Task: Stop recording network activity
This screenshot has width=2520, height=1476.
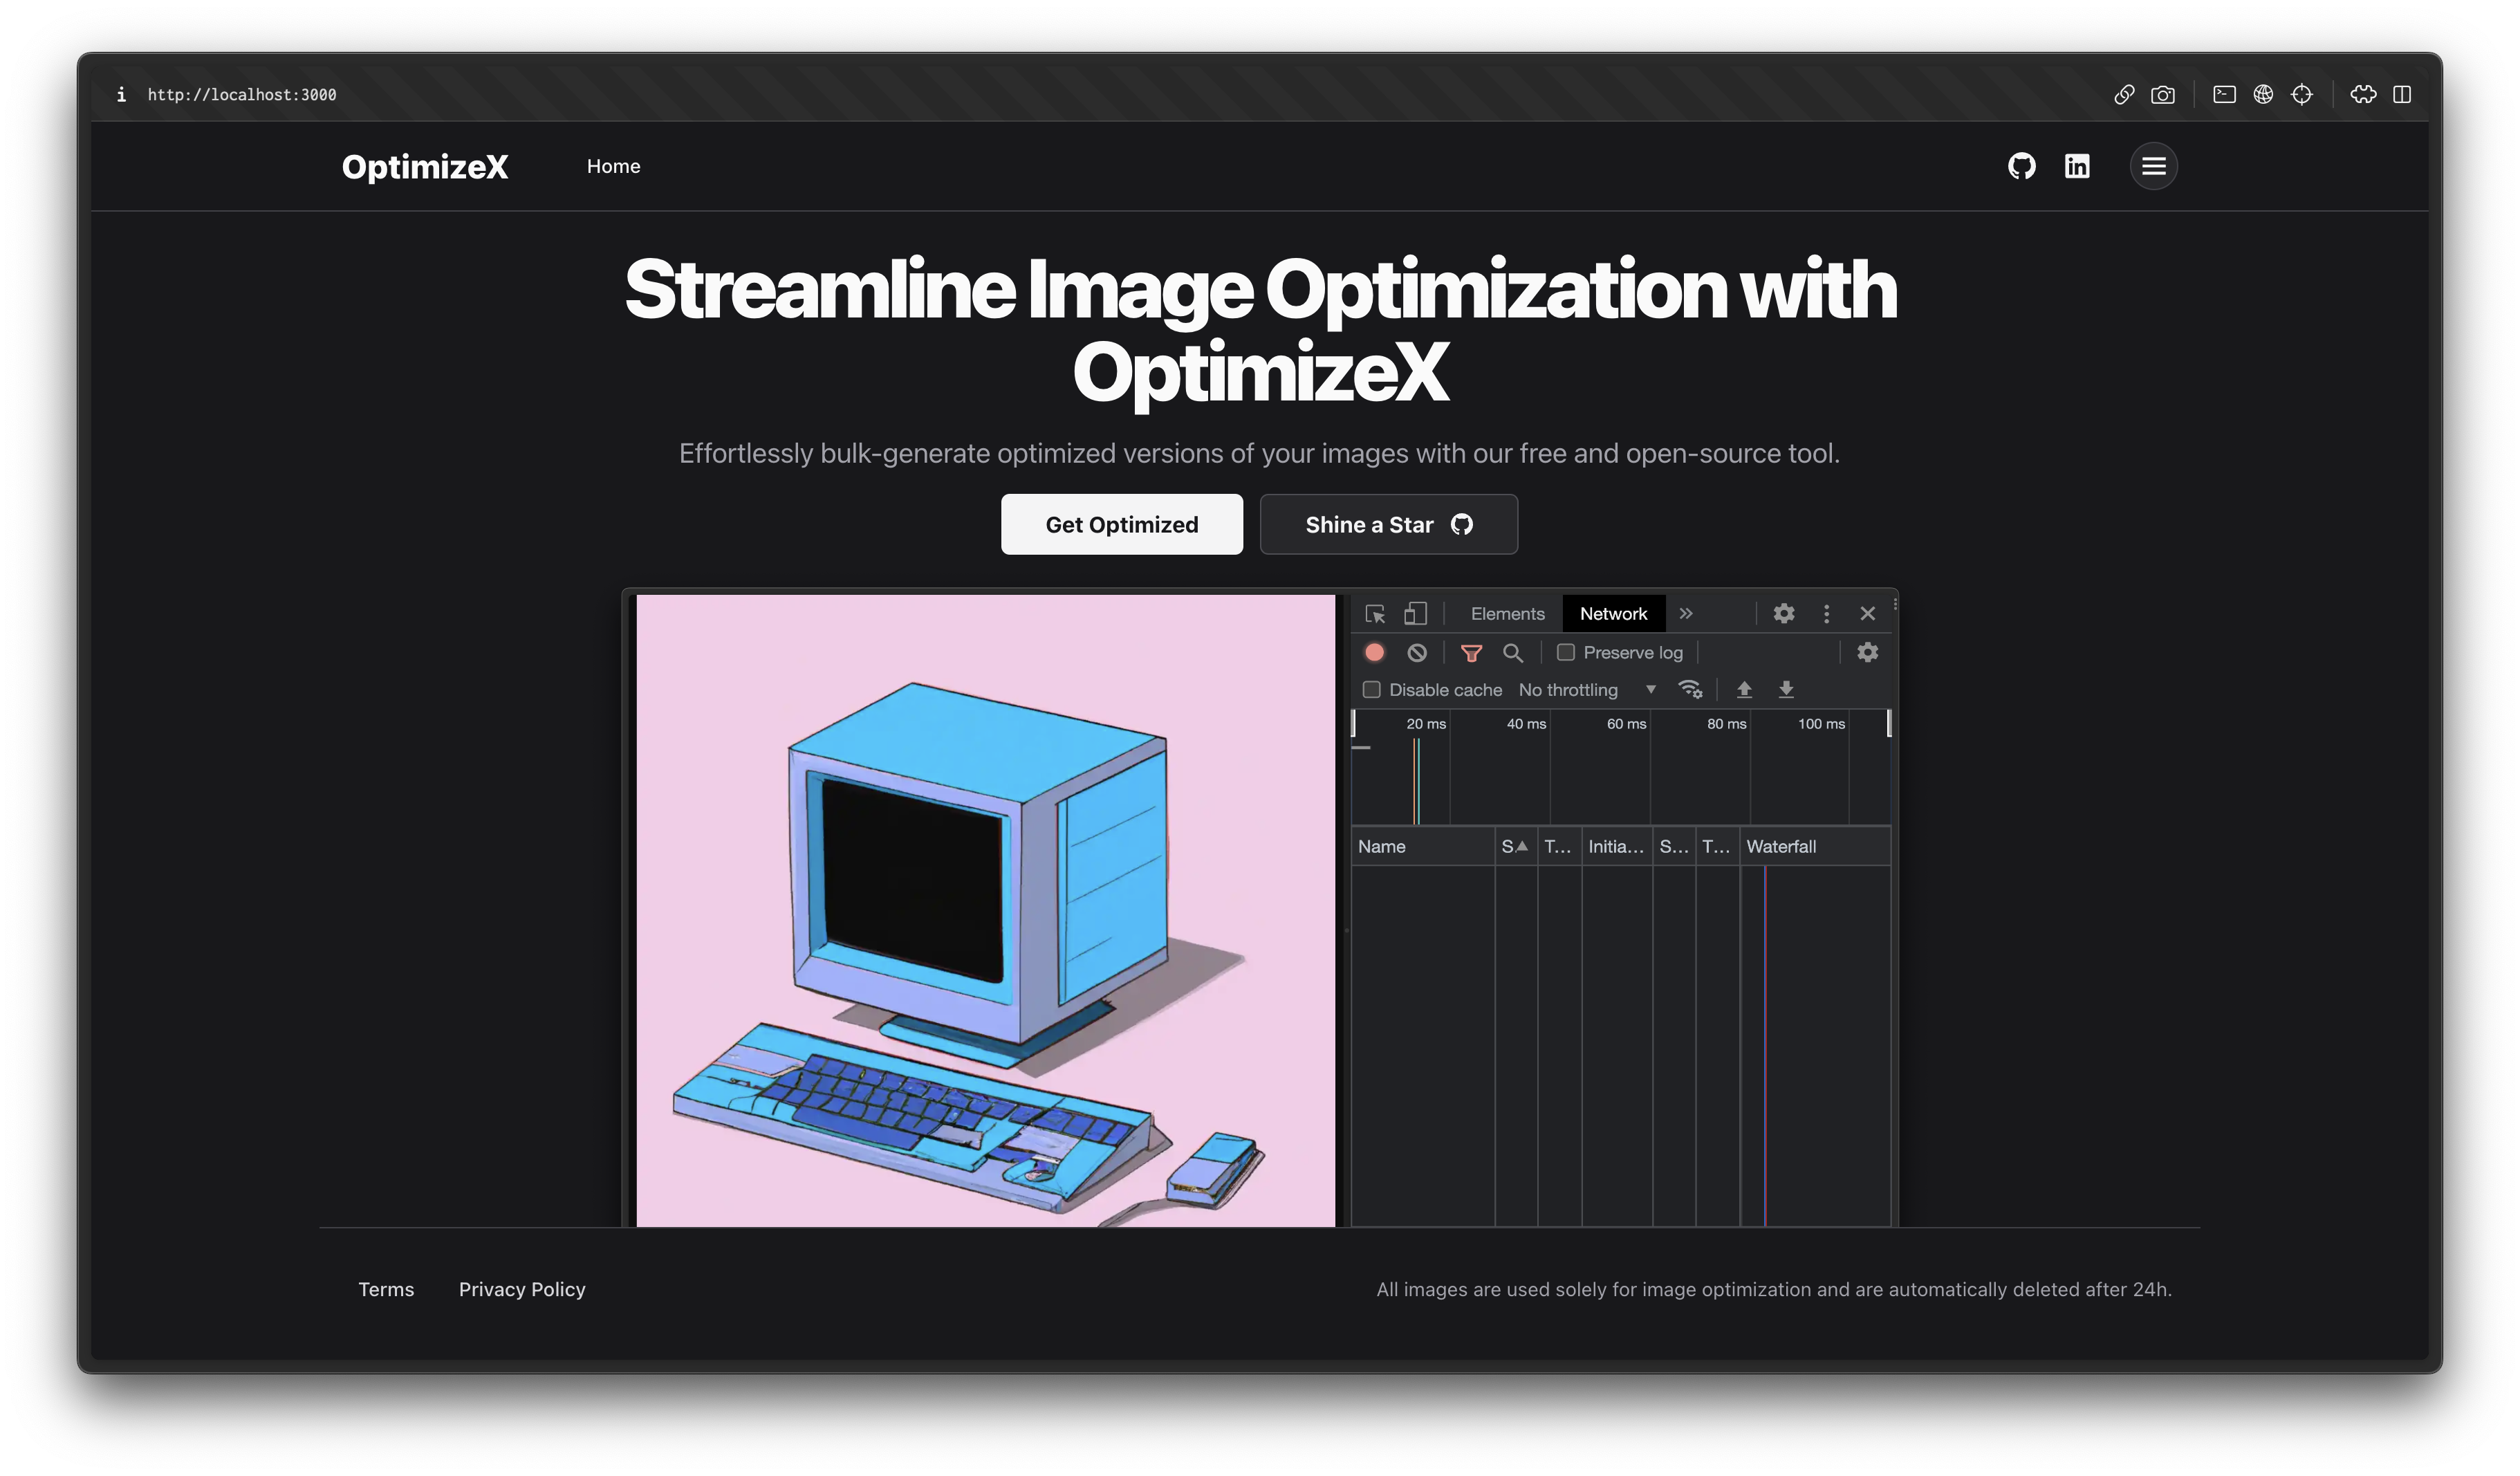Action: [x=1374, y=652]
